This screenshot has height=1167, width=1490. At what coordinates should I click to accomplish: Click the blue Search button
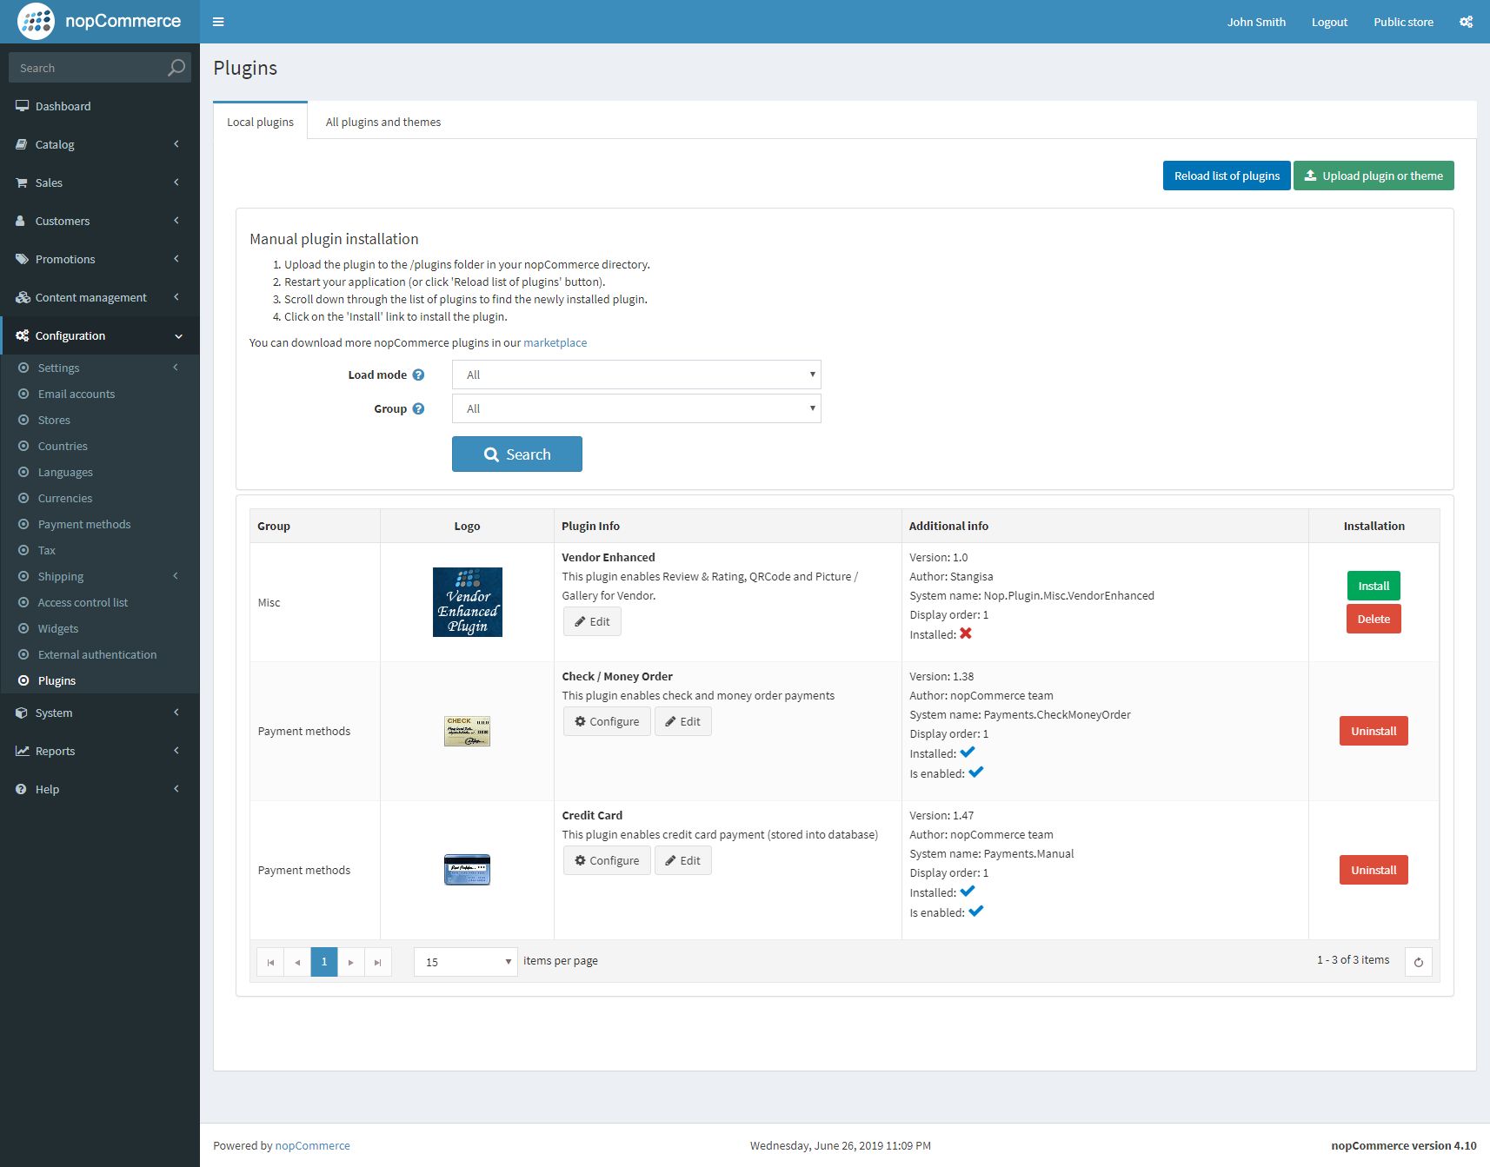pyautogui.click(x=517, y=454)
